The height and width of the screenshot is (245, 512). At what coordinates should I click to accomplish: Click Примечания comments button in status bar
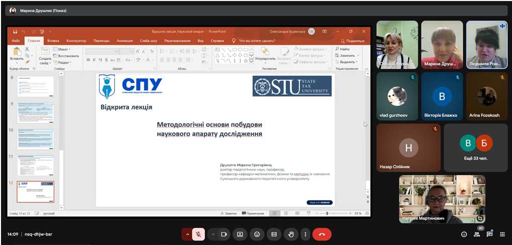coord(253,213)
